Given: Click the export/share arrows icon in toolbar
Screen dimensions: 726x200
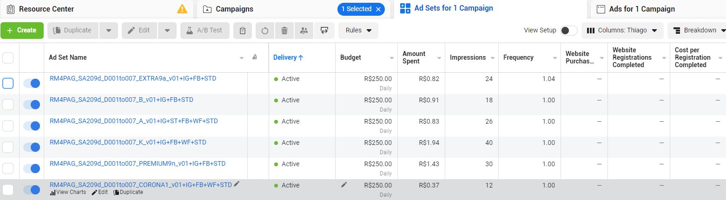Looking at the screenshot, I should pyautogui.click(x=324, y=31).
